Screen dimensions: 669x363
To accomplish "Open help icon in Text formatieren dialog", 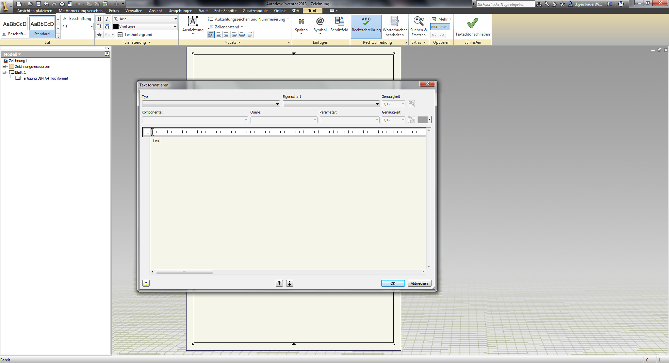I will tap(146, 283).
